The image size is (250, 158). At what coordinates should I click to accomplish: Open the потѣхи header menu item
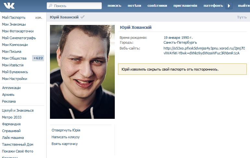pos(134,6)
